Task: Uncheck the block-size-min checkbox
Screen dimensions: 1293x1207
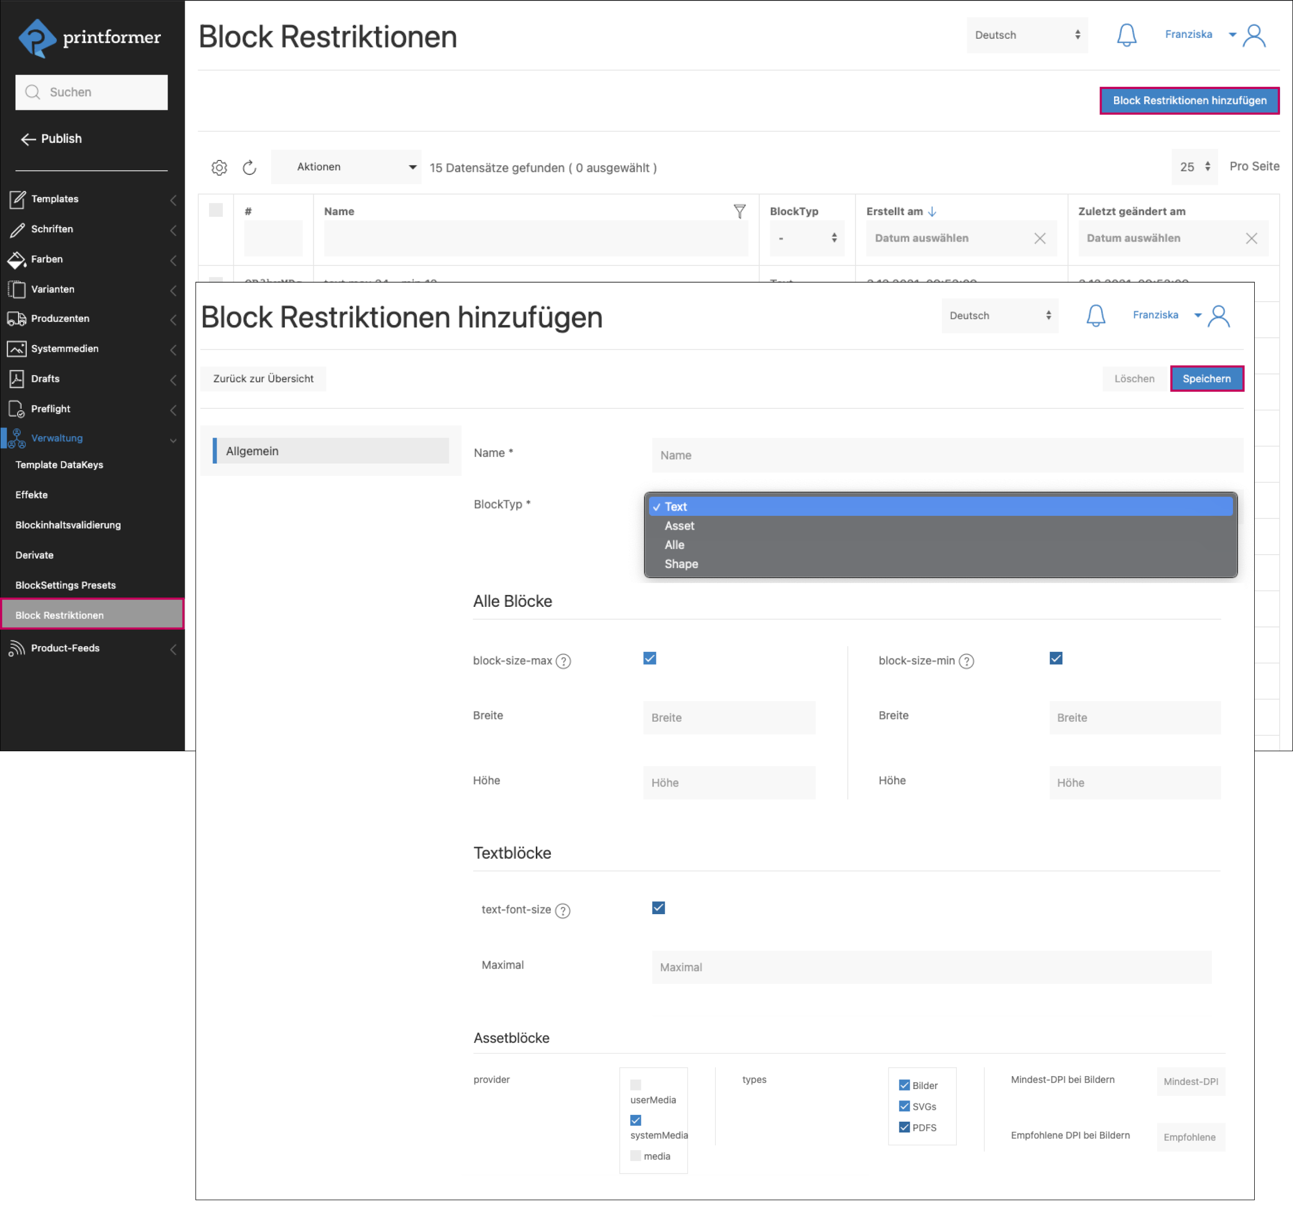Action: 1056,659
